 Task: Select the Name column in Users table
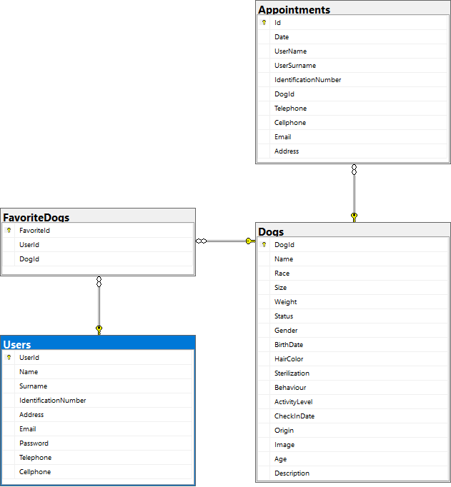(x=98, y=371)
